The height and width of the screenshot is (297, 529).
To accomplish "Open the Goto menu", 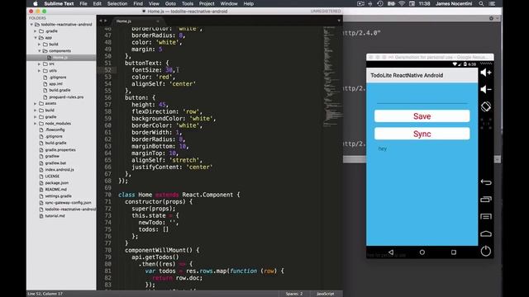I will pos(170,3).
